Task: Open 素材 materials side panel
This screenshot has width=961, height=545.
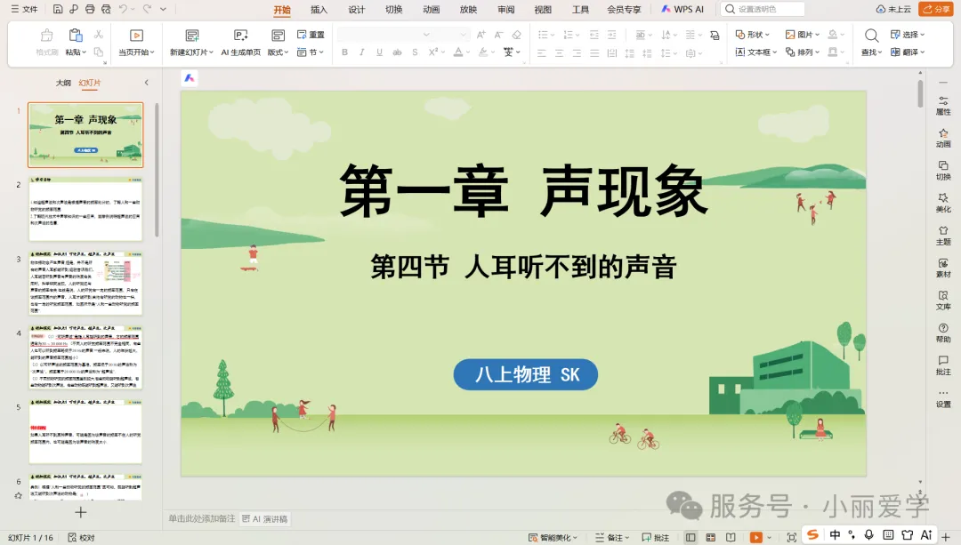Action: click(943, 268)
